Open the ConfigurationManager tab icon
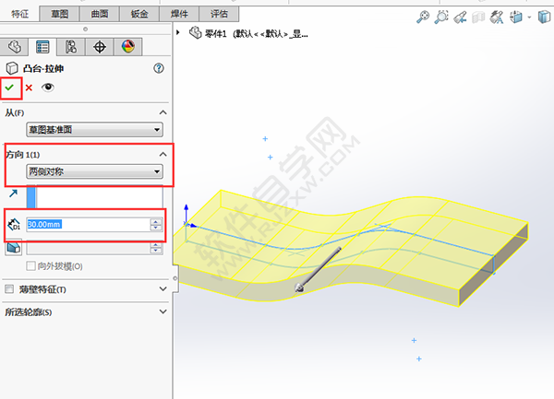 pyautogui.click(x=71, y=46)
